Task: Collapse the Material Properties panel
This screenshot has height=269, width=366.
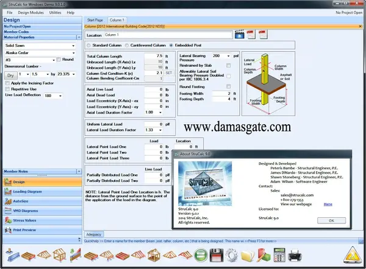Action: tap(79, 37)
